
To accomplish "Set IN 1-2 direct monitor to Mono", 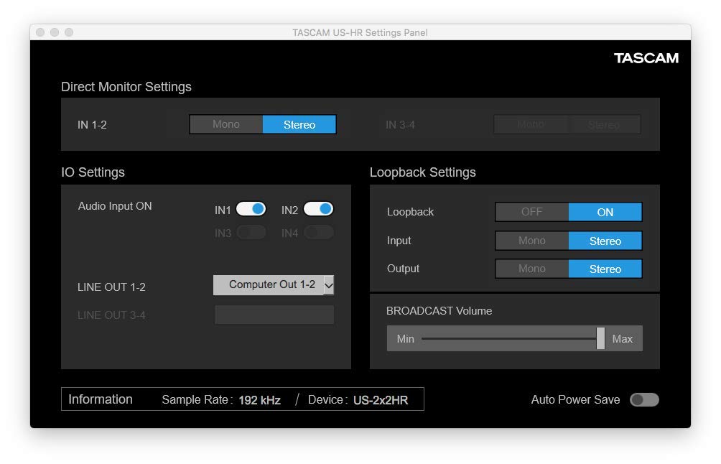I will tap(226, 125).
